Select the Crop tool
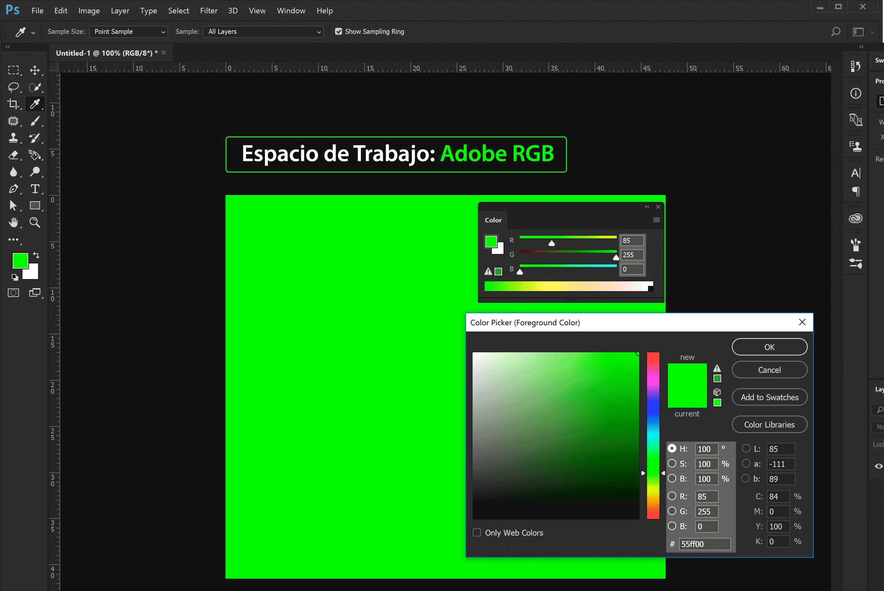 tap(13, 104)
